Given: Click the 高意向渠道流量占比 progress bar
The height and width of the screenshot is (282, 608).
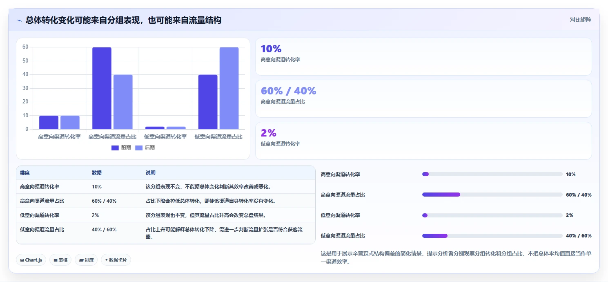Looking at the screenshot, I should (x=492, y=195).
